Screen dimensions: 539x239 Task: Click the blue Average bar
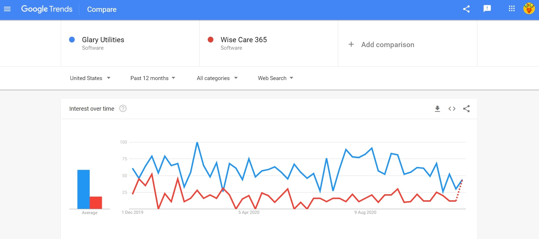[83, 189]
